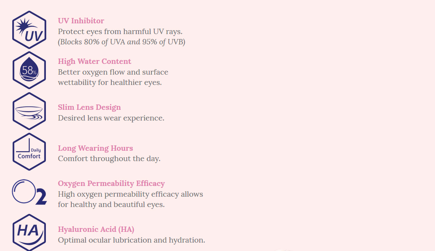
Task: Click the slim lens hexagon icon
Action: pos(29,111)
